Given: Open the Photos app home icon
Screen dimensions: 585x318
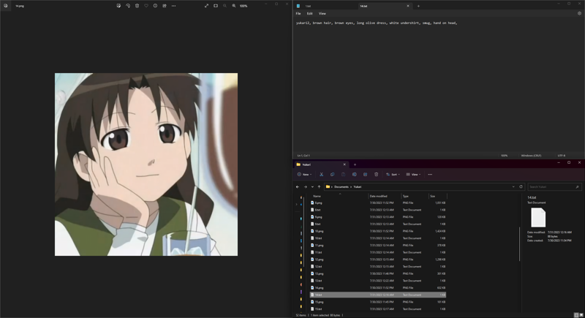Looking at the screenshot, I should (x=6, y=6).
